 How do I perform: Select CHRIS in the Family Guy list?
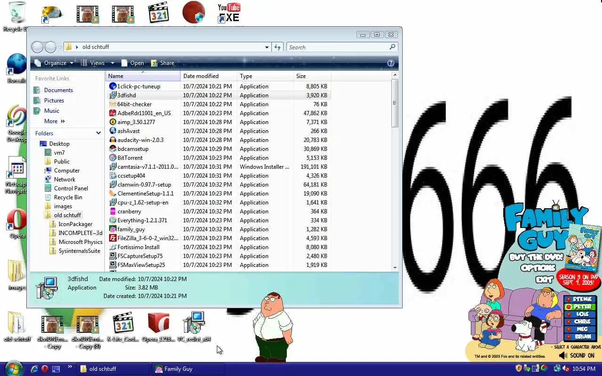(581, 321)
